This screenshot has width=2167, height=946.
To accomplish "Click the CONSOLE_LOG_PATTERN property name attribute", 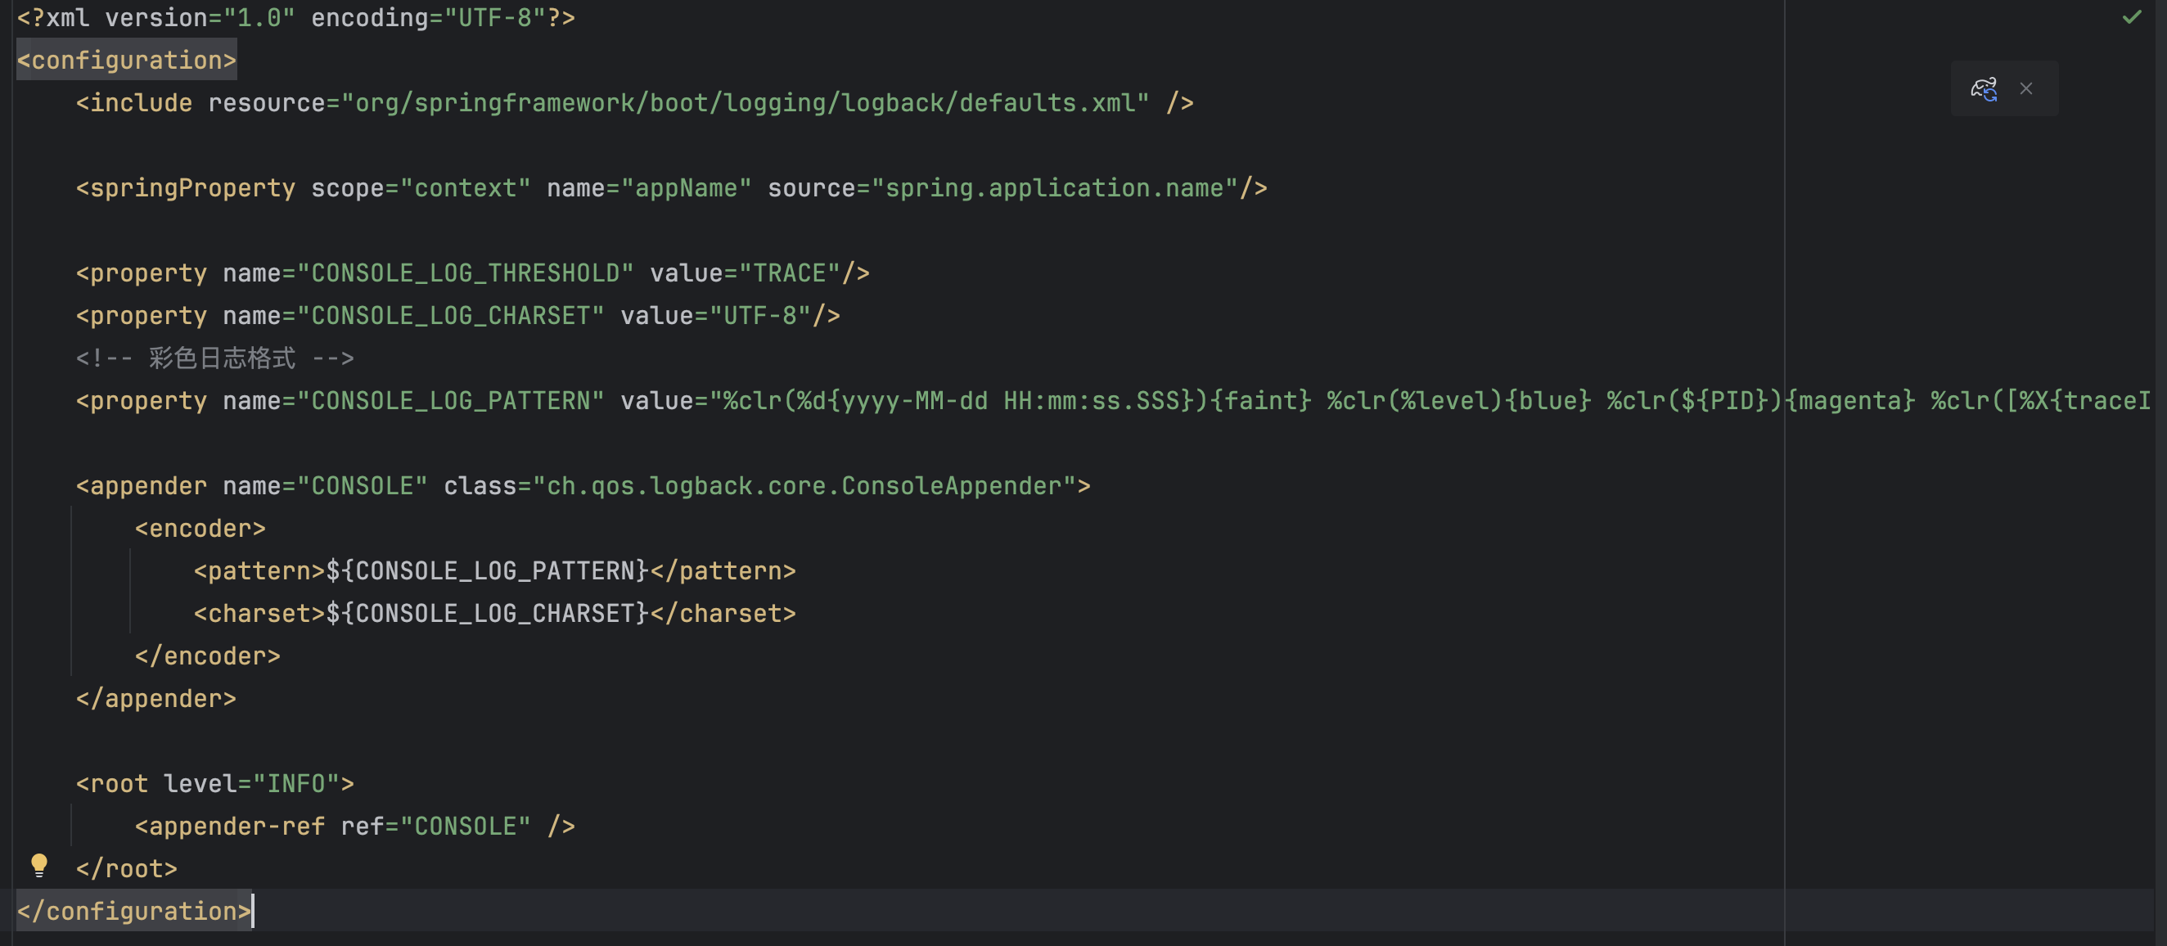I will pos(450,401).
